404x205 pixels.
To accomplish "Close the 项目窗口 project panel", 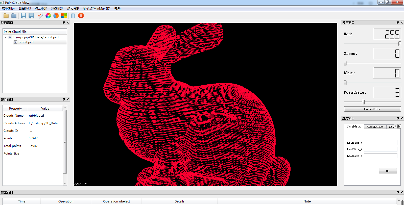I will pos(68,23).
